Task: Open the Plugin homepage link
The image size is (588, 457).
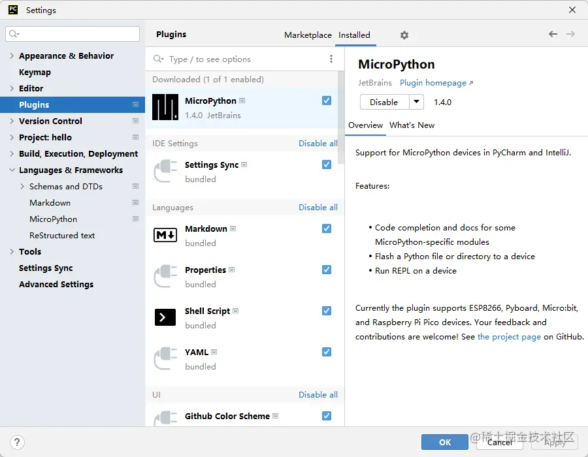Action: [432, 82]
